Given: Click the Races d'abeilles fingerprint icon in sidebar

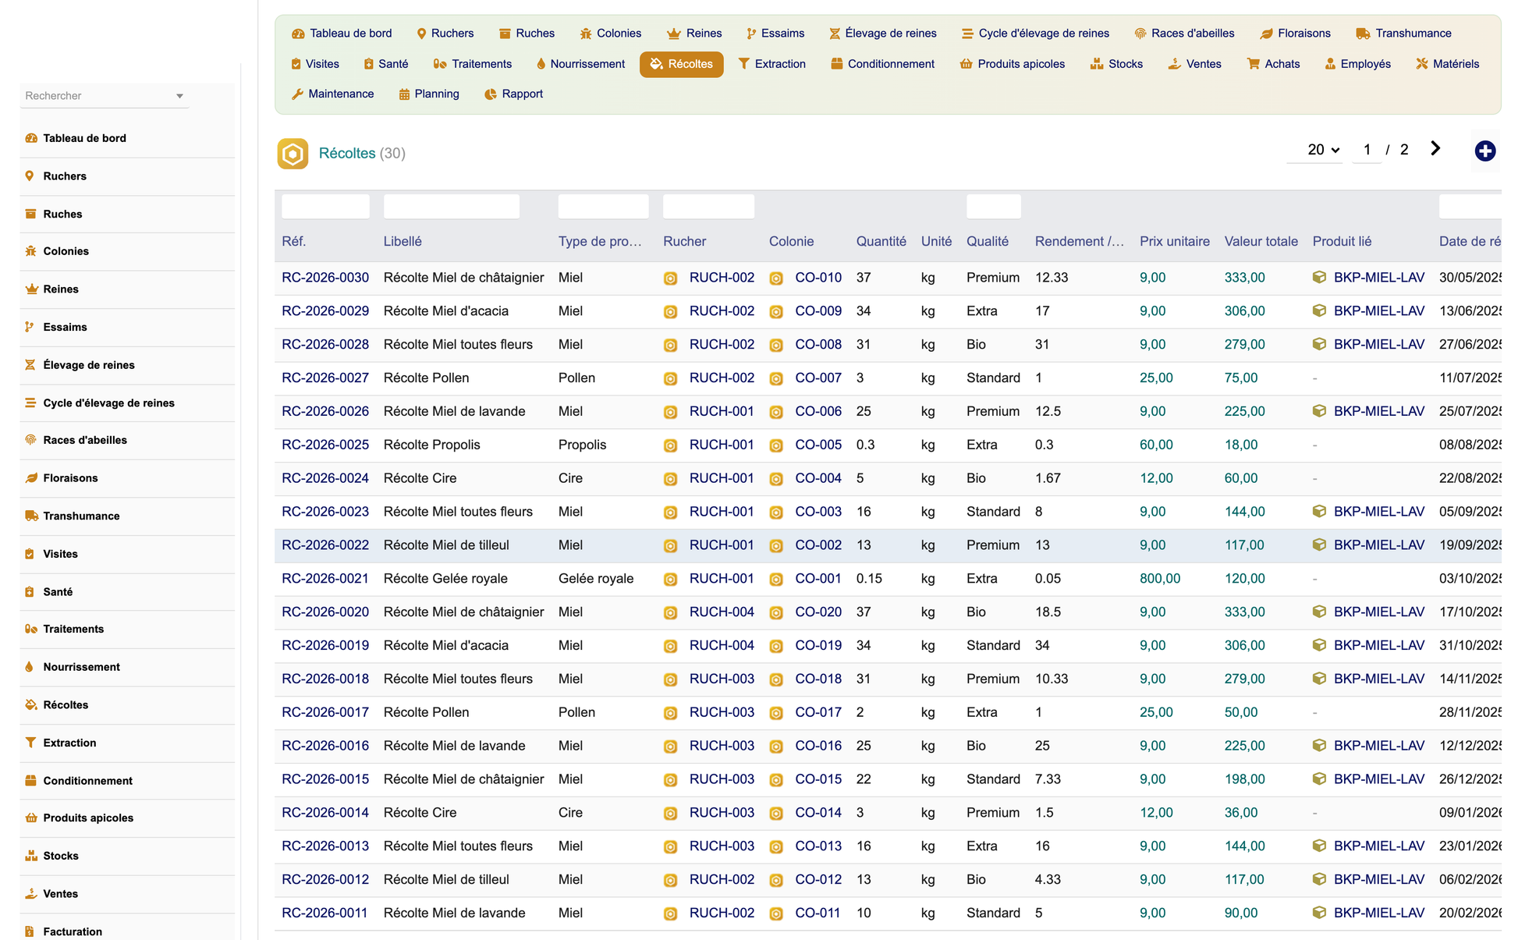Looking at the screenshot, I should [x=30, y=440].
